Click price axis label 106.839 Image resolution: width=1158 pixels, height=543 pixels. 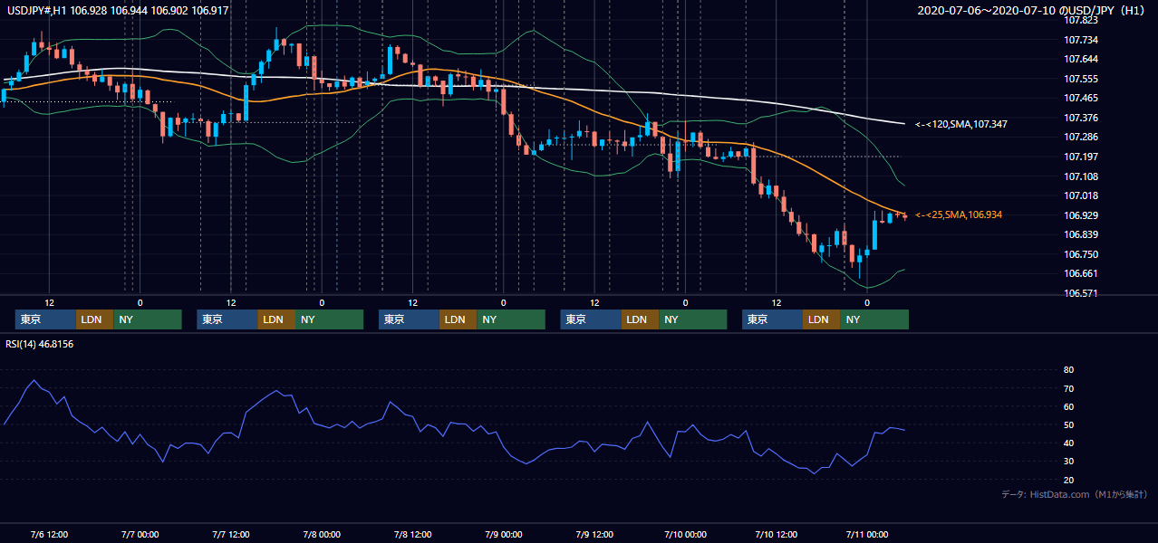[x=1081, y=234]
